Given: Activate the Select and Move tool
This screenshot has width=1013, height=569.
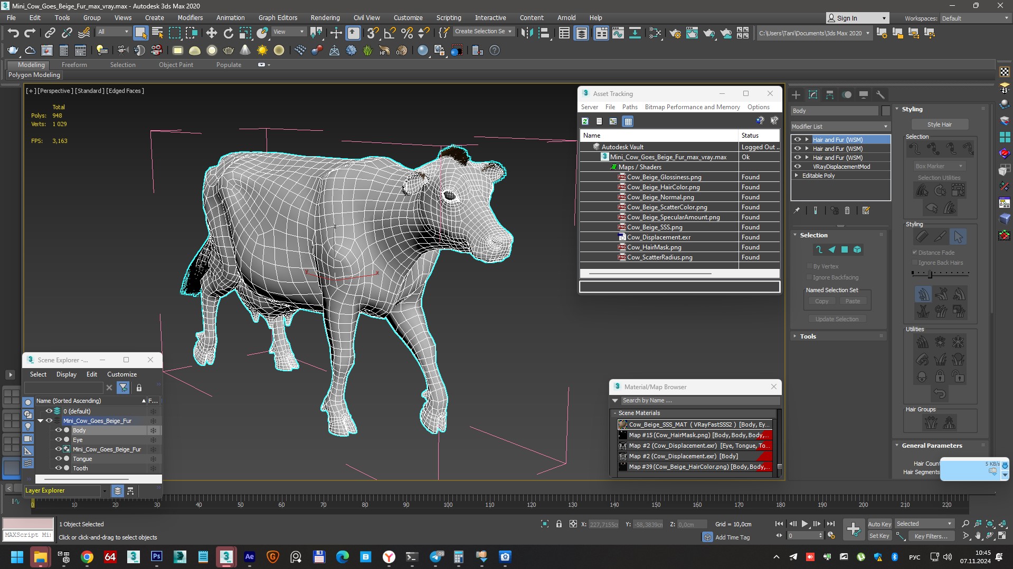Looking at the screenshot, I should point(211,33).
